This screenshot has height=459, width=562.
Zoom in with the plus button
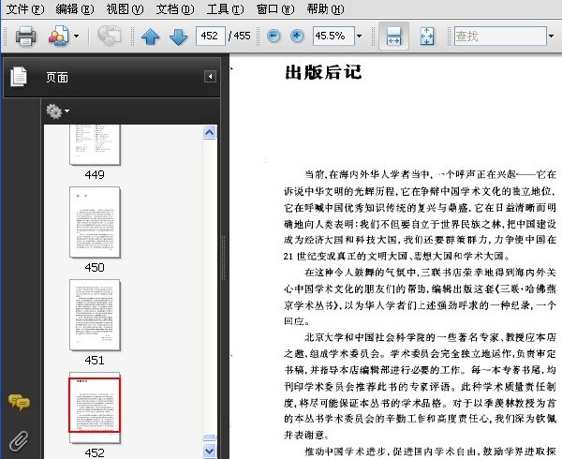coord(297,36)
